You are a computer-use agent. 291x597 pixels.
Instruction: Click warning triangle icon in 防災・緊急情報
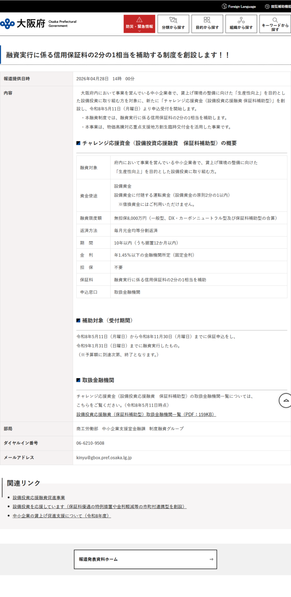(x=139, y=20)
